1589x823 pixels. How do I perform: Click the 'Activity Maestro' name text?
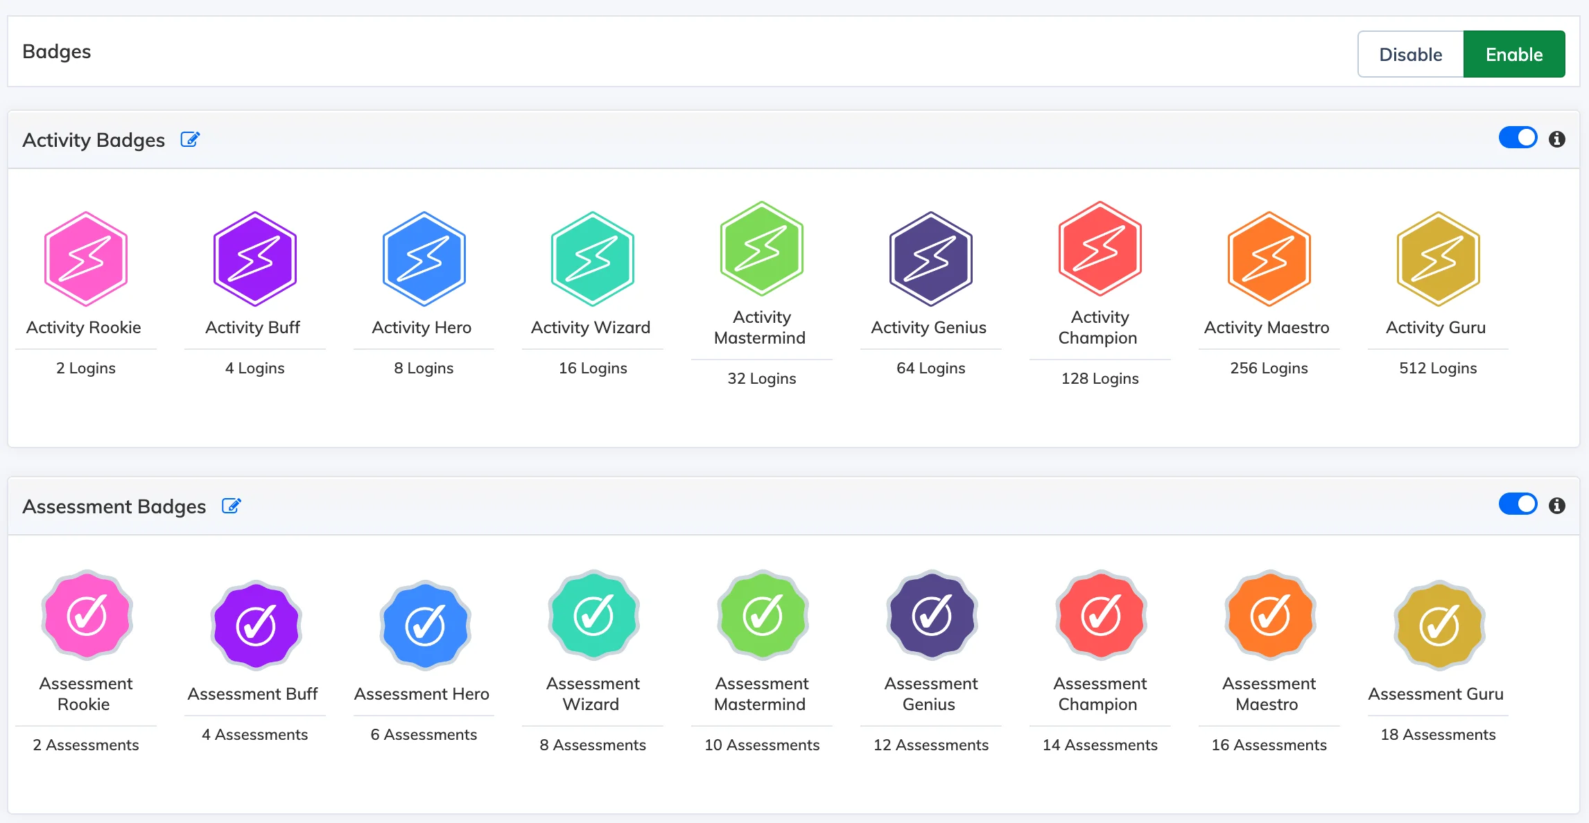(x=1267, y=328)
